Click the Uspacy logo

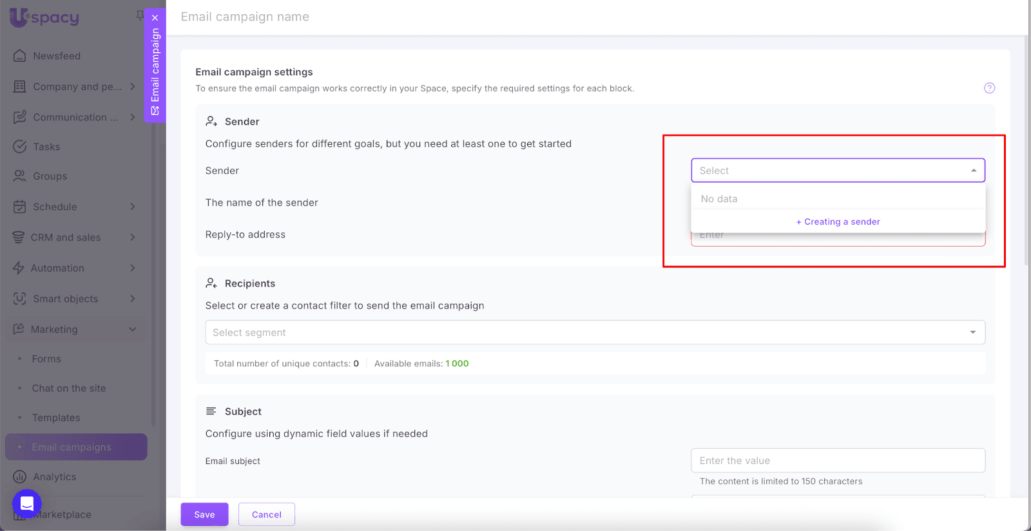click(44, 17)
